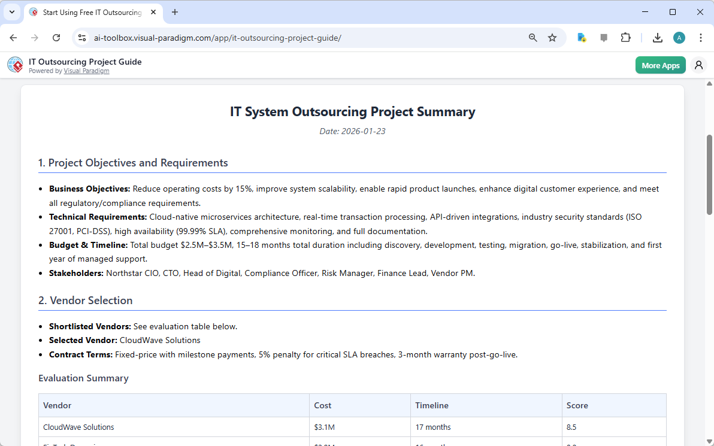Bookmark the page using the star icon
The height and width of the screenshot is (446, 714).
click(552, 37)
